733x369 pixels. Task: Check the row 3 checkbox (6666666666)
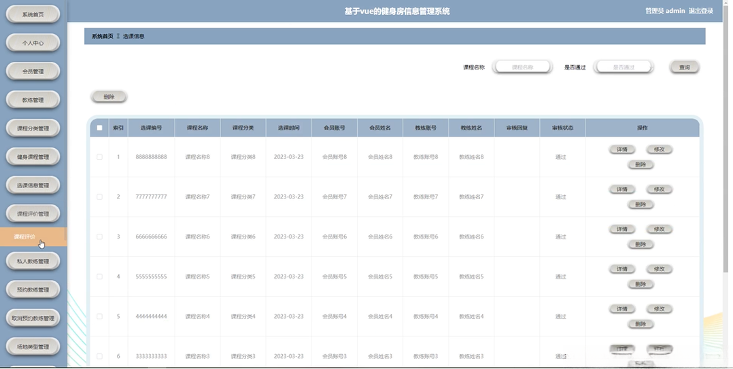pos(99,236)
